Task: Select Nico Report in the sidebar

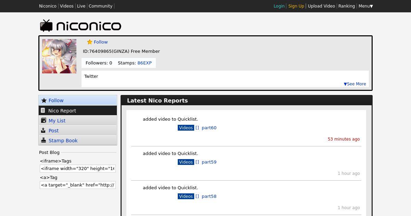Action: [x=78, y=110]
